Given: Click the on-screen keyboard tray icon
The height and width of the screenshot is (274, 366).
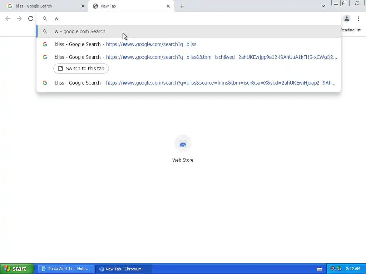Looking at the screenshot, I should [320, 269].
